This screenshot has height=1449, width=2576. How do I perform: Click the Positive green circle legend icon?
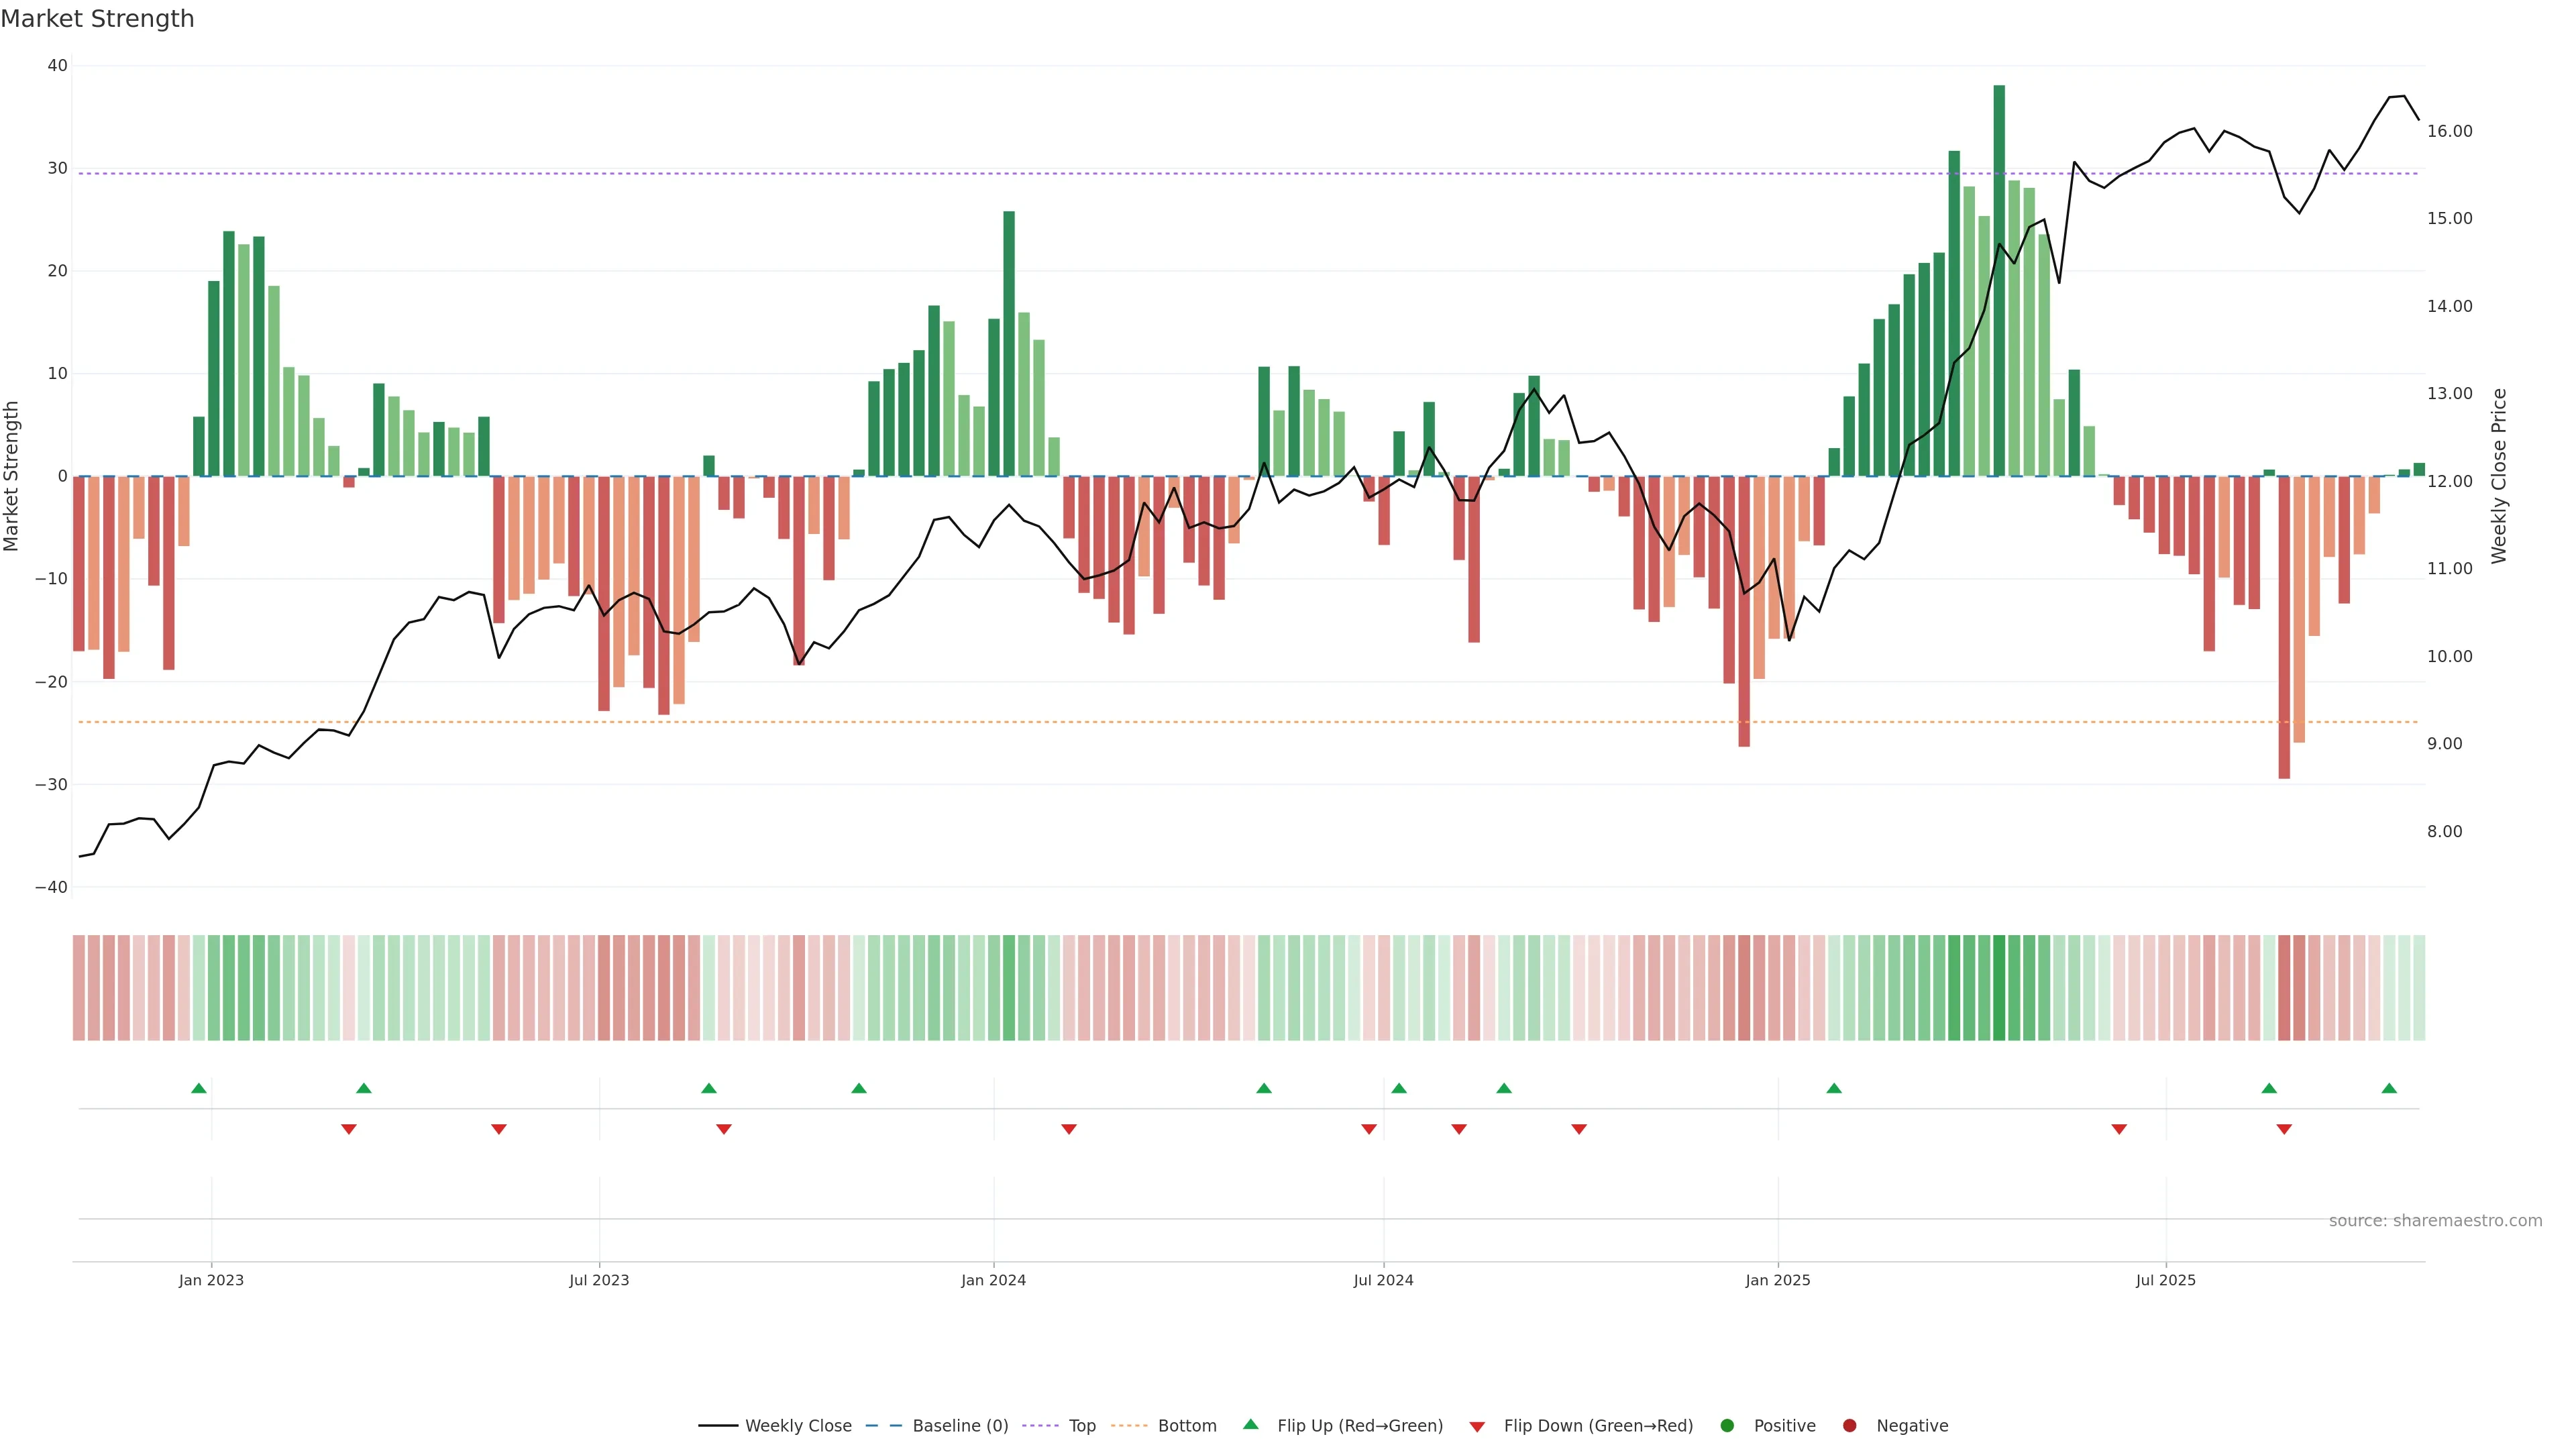(1727, 1426)
